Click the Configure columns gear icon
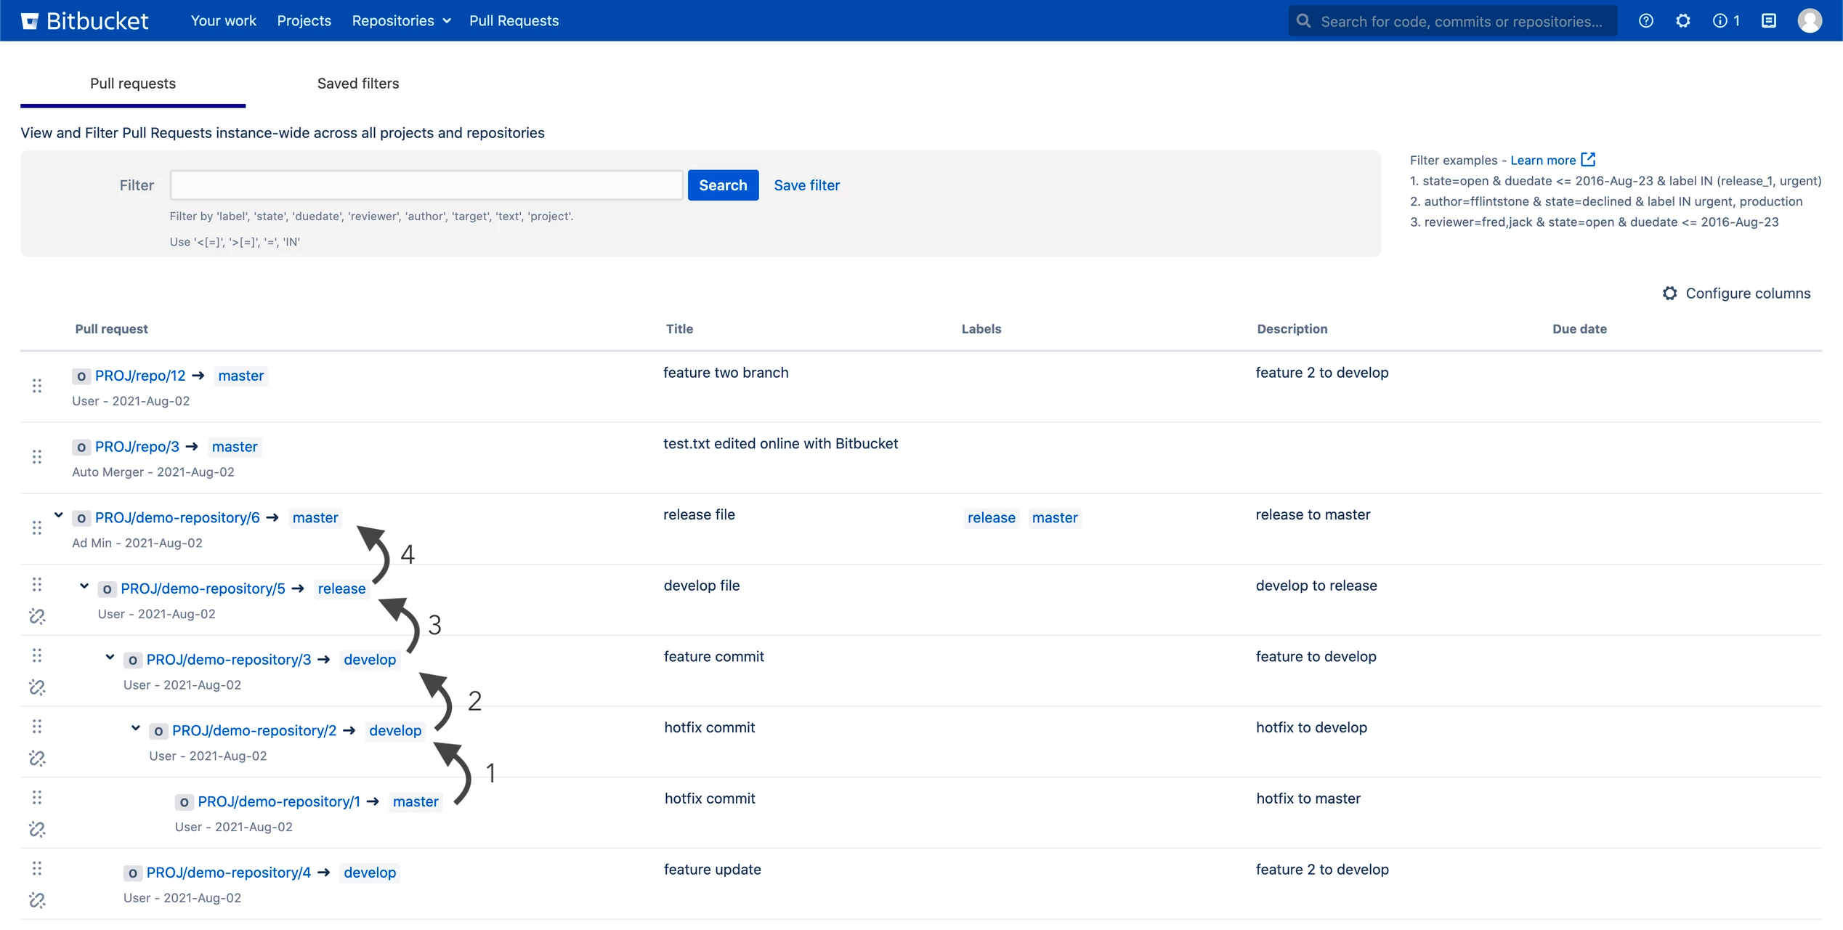 coord(1669,293)
